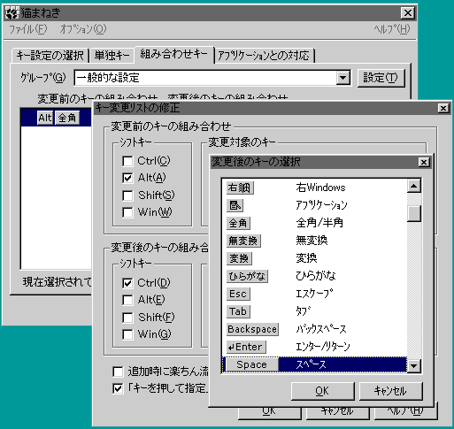Click the key list scroll down arrow

coord(414,366)
